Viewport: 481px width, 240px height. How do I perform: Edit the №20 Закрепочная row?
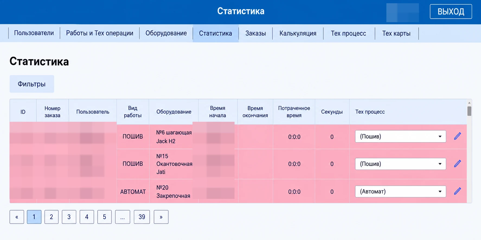coord(457,191)
